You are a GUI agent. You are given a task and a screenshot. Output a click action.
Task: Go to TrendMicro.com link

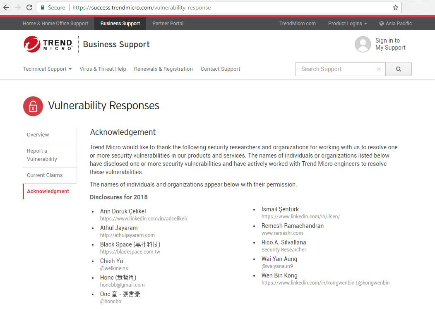pyautogui.click(x=298, y=24)
